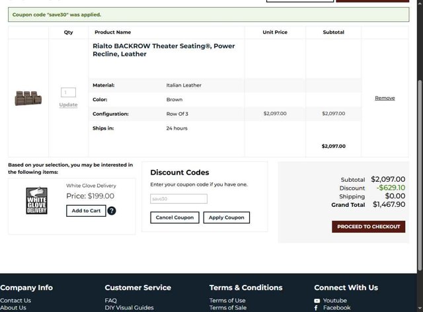Viewport: 423px width, 312px height.
Task: Open the Youtube text link
Action: point(335,300)
